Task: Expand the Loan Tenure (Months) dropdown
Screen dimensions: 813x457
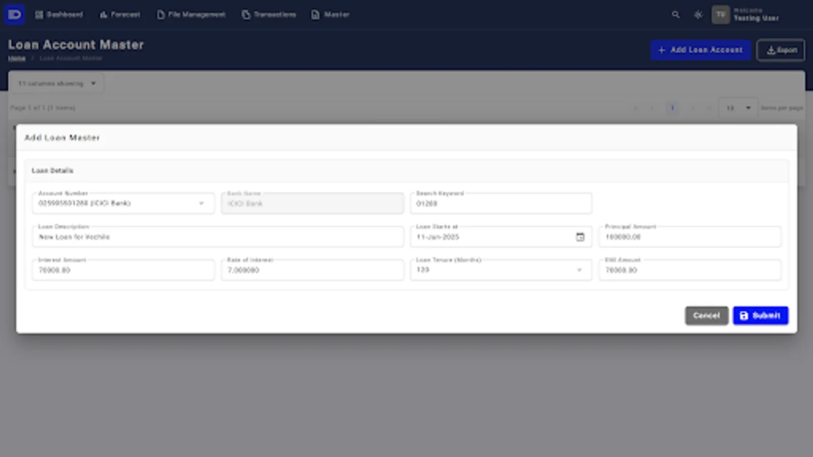Action: click(x=501, y=270)
